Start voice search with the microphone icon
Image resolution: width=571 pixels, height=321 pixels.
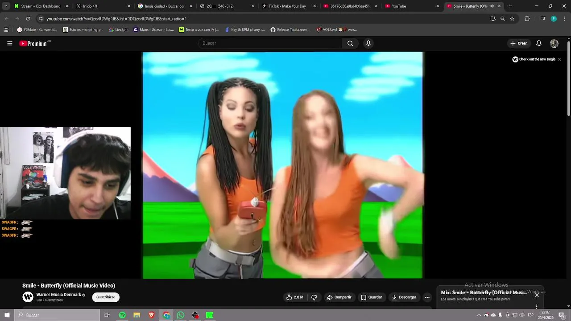point(368,43)
